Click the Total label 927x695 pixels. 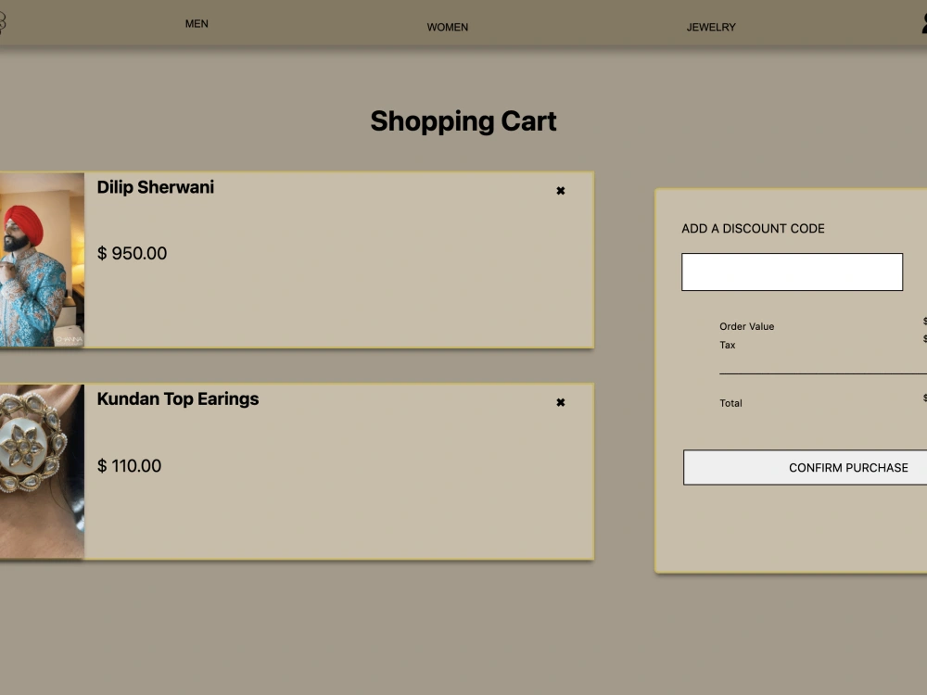coord(730,403)
